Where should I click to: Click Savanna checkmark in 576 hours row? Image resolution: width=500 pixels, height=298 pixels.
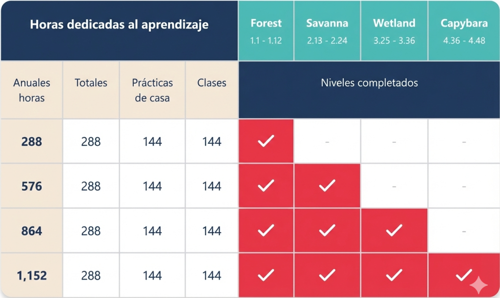point(327,186)
